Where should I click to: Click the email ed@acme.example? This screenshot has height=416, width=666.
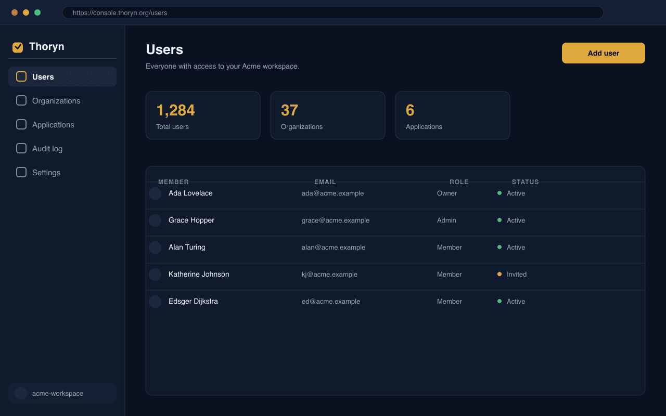point(331,302)
